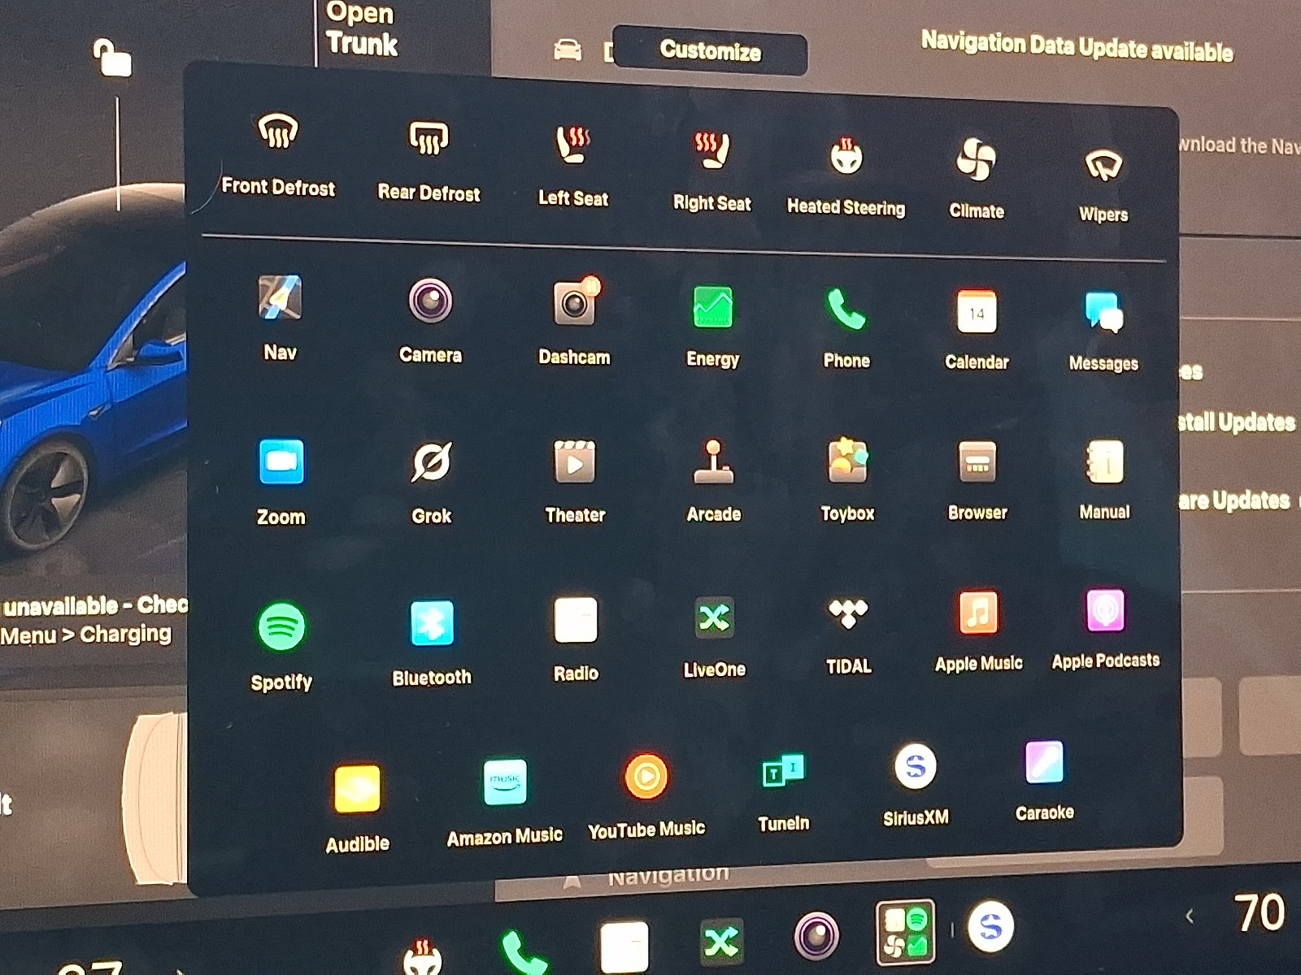
Task: Tap the small car icon beside Customize
Action: tap(568, 50)
